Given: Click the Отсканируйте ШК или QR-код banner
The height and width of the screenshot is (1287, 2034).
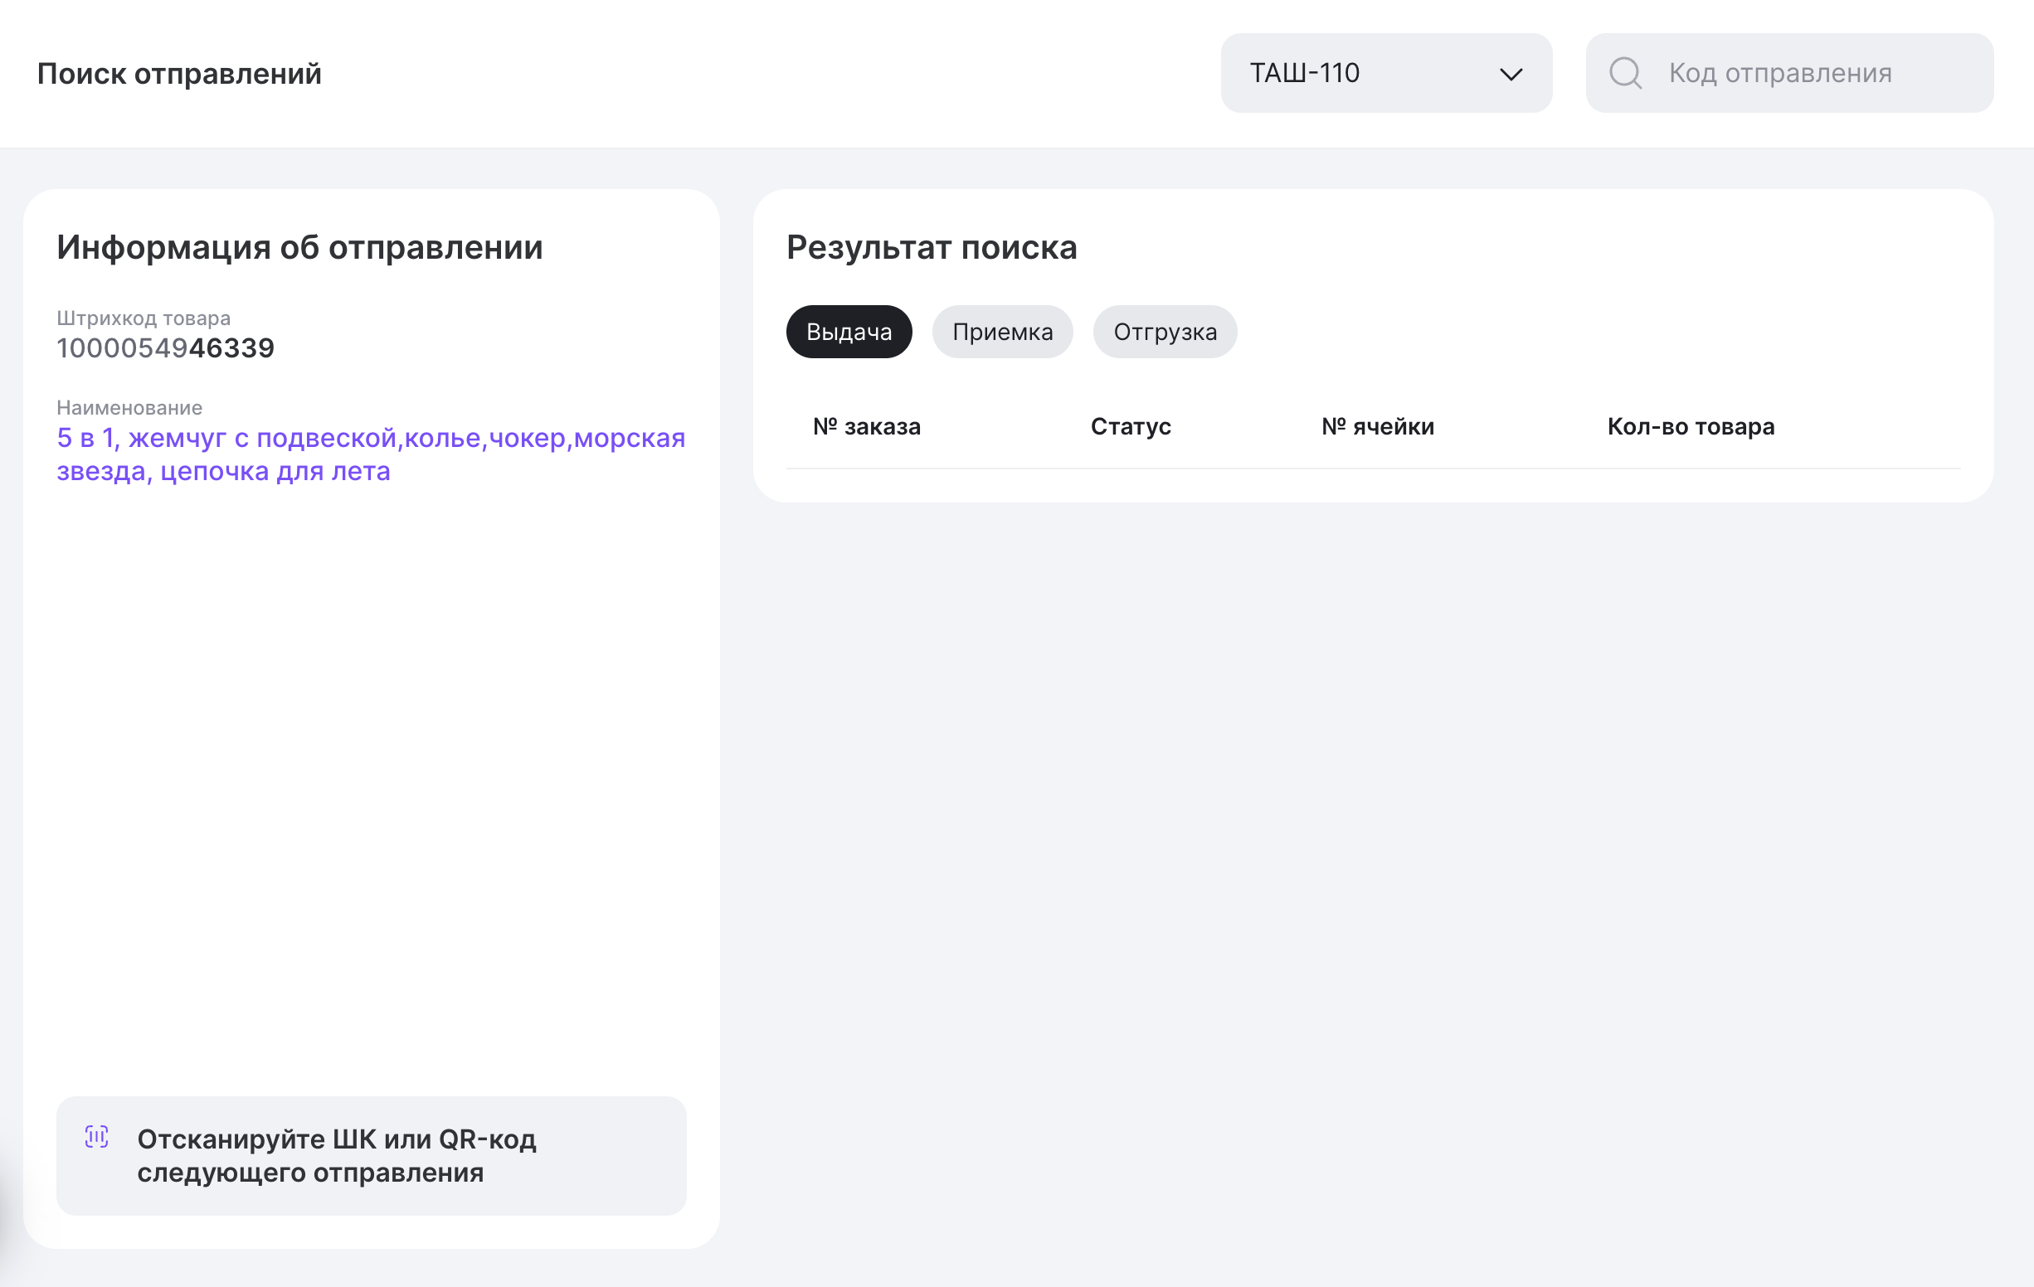Looking at the screenshot, I should [371, 1155].
